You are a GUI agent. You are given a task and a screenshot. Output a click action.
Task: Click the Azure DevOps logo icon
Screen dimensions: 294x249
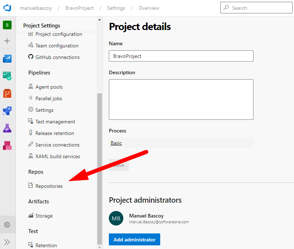(8, 8)
